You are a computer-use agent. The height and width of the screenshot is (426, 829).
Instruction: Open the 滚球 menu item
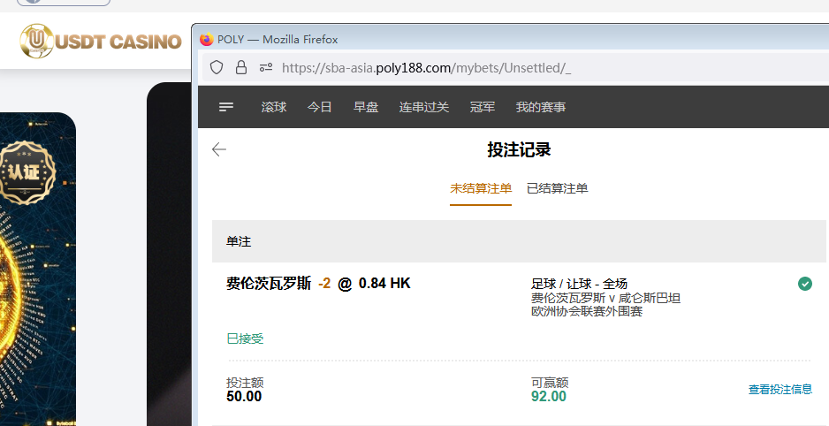[x=274, y=107]
